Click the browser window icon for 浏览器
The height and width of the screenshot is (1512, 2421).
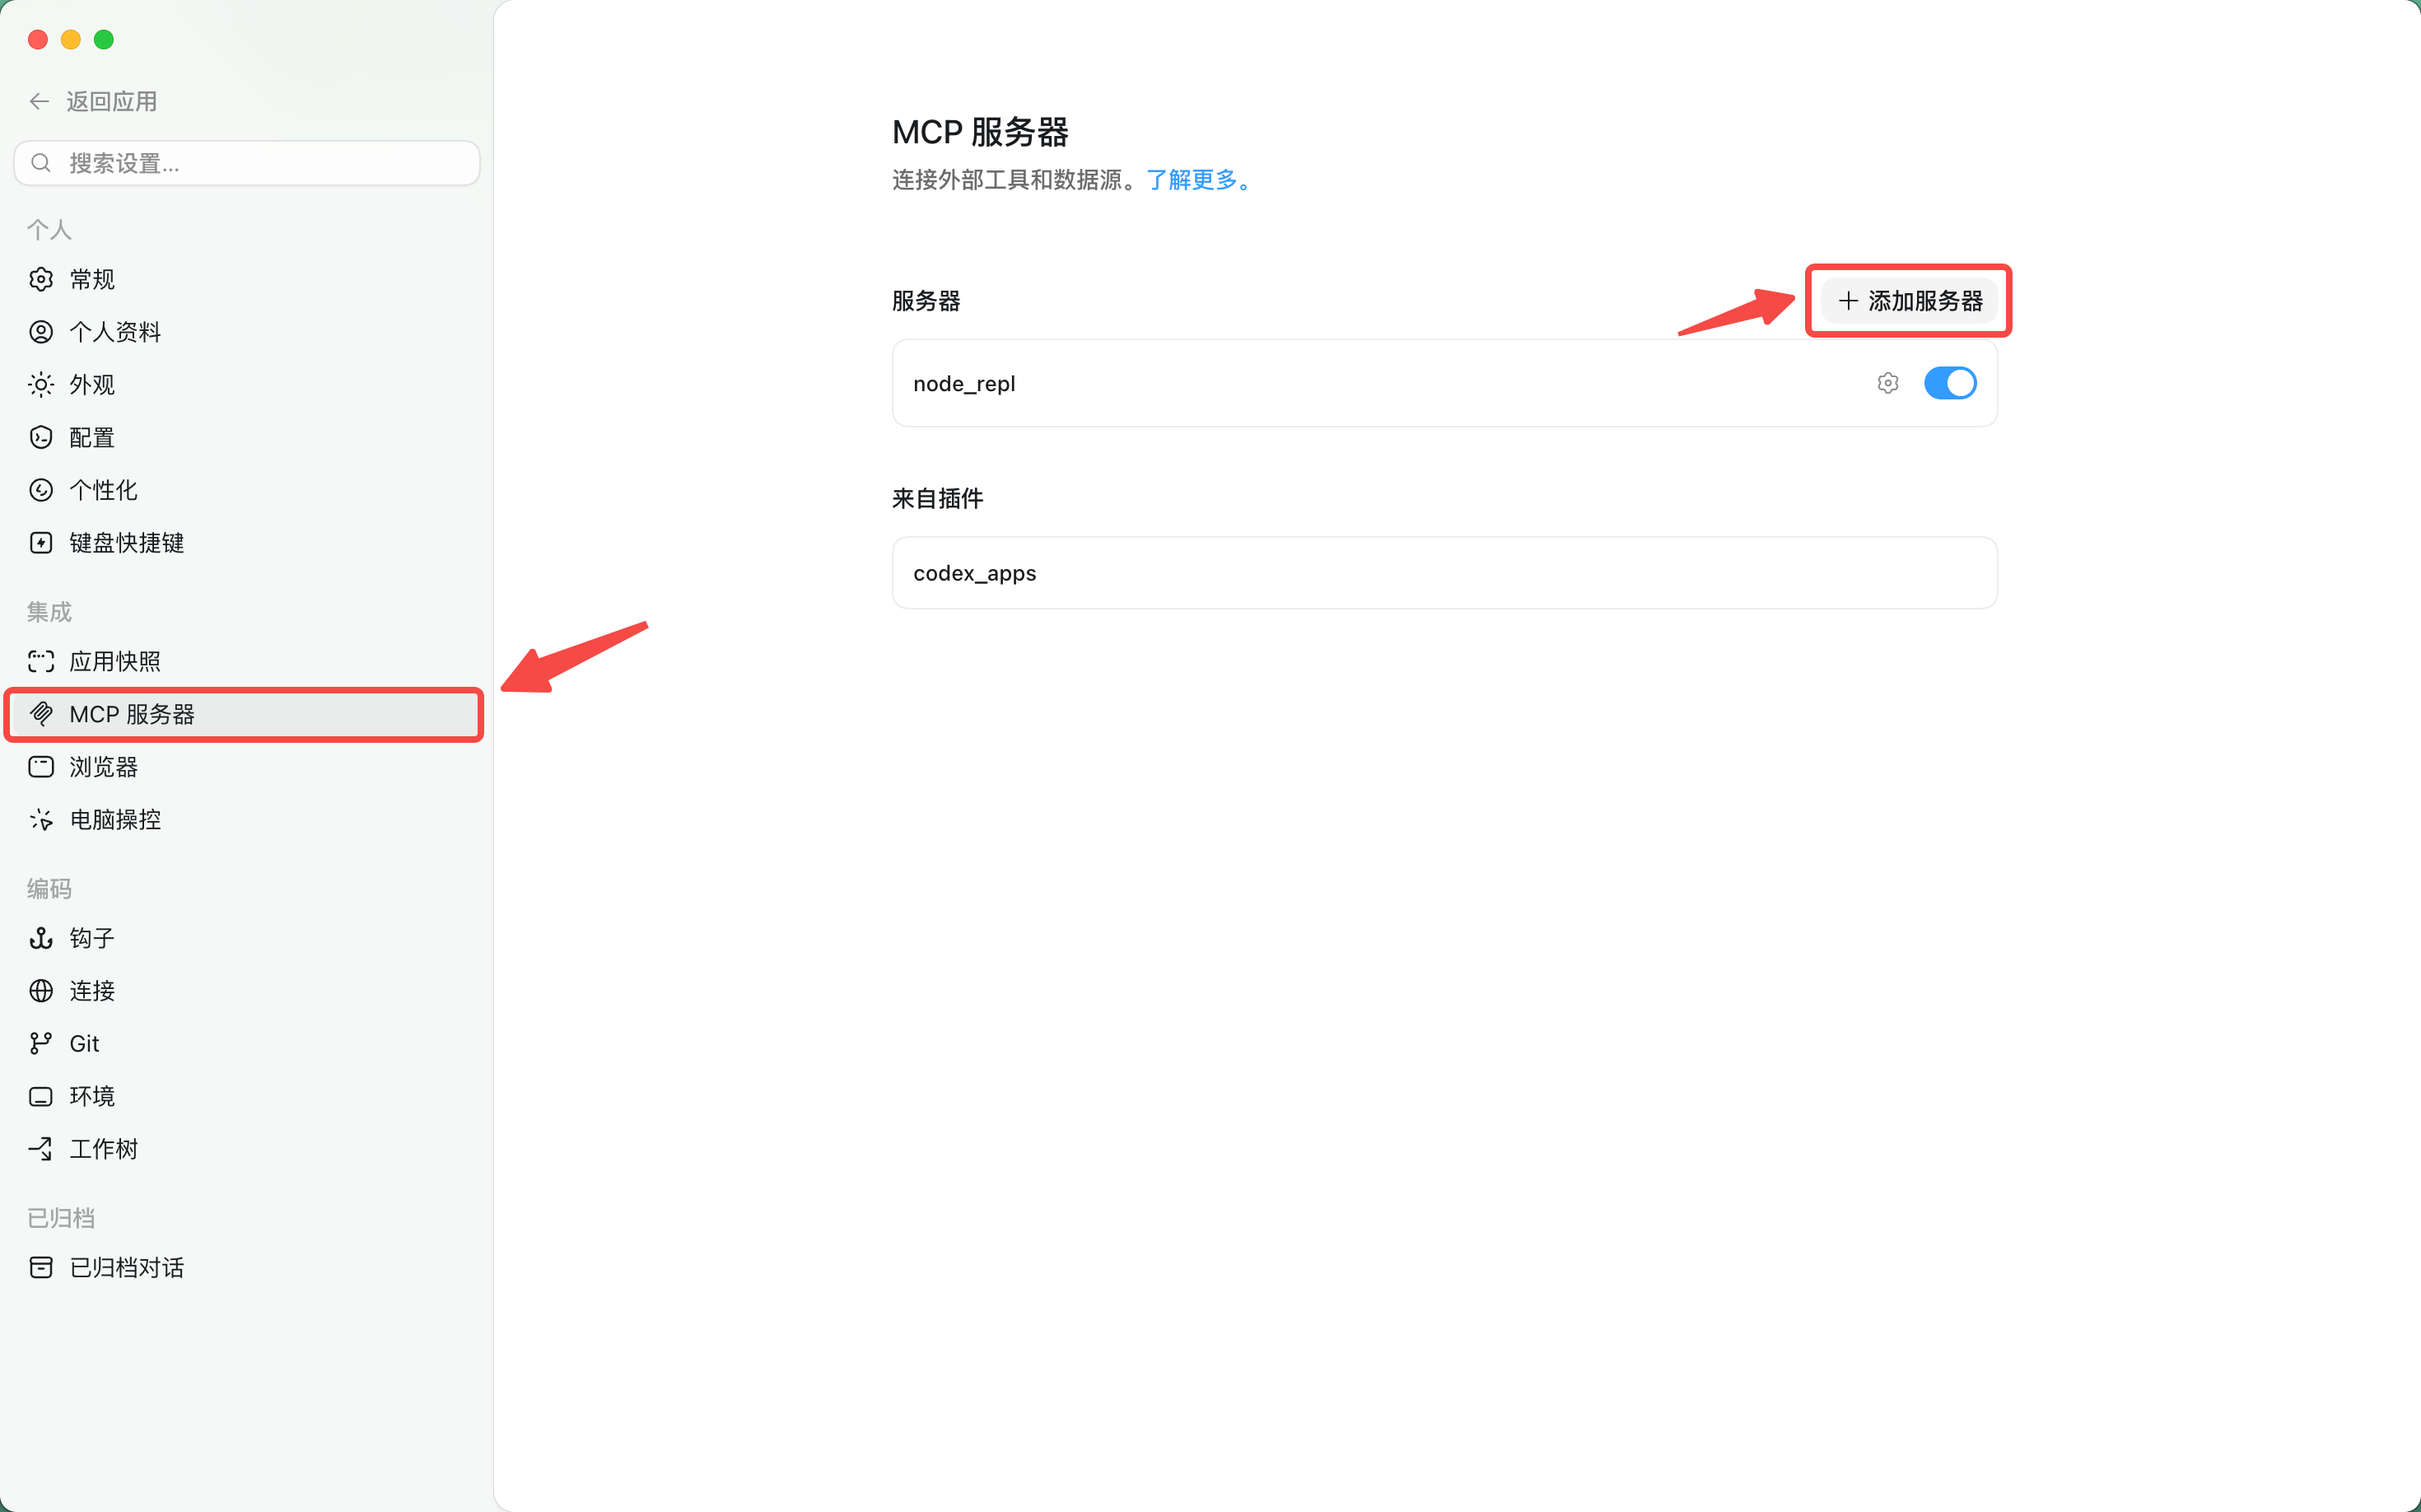pyautogui.click(x=41, y=767)
